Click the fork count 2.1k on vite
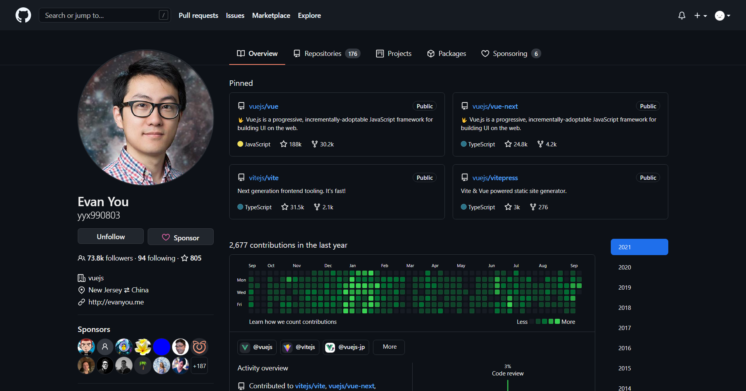Viewport: 746px width, 391px height. coord(324,207)
